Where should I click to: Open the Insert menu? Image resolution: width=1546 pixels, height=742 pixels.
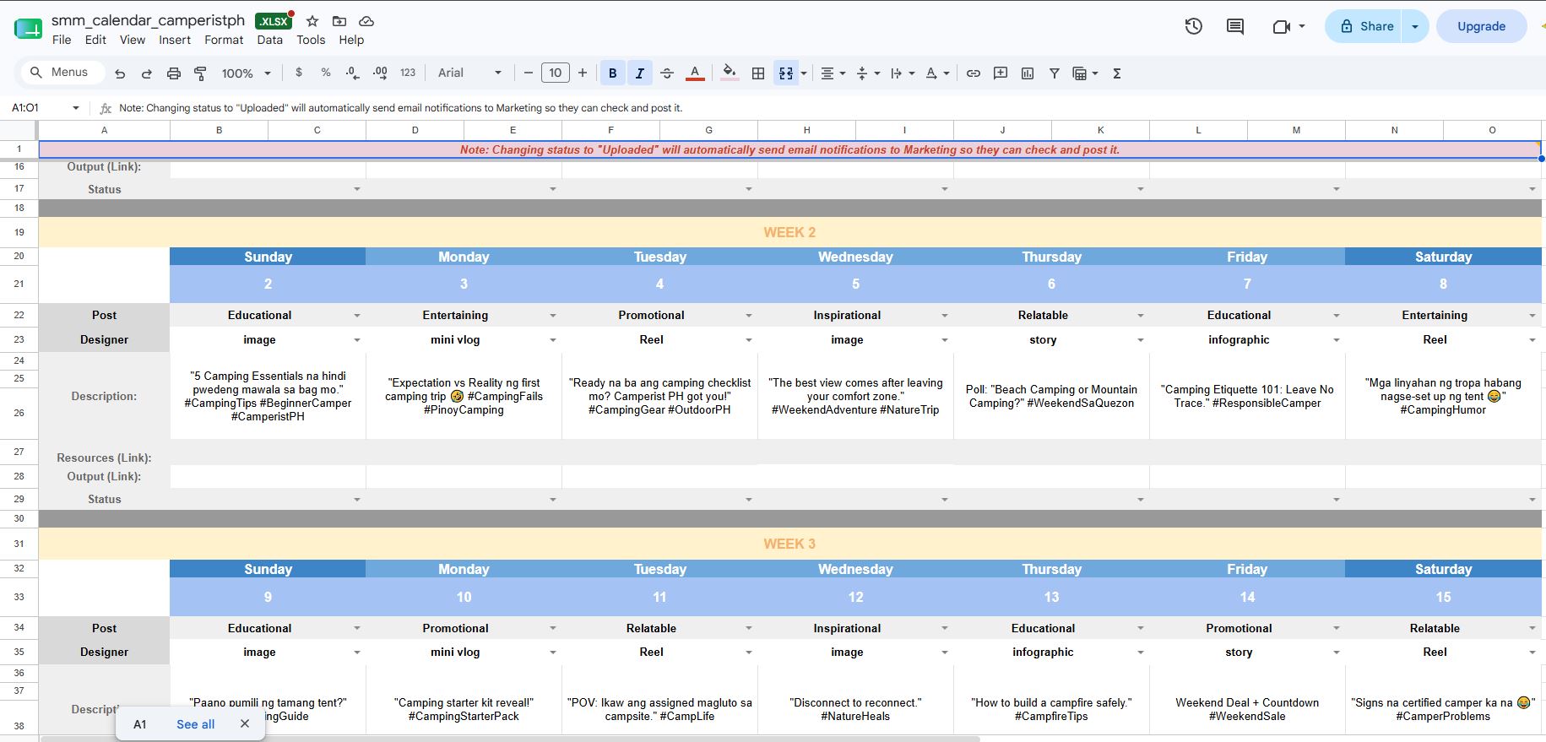pyautogui.click(x=175, y=40)
